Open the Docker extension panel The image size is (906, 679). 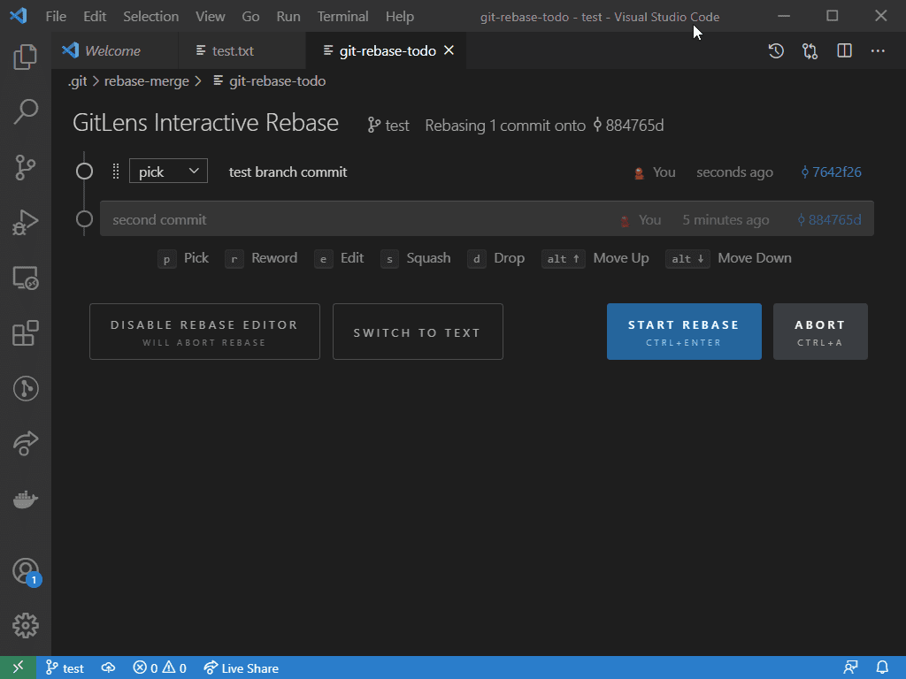tap(25, 499)
